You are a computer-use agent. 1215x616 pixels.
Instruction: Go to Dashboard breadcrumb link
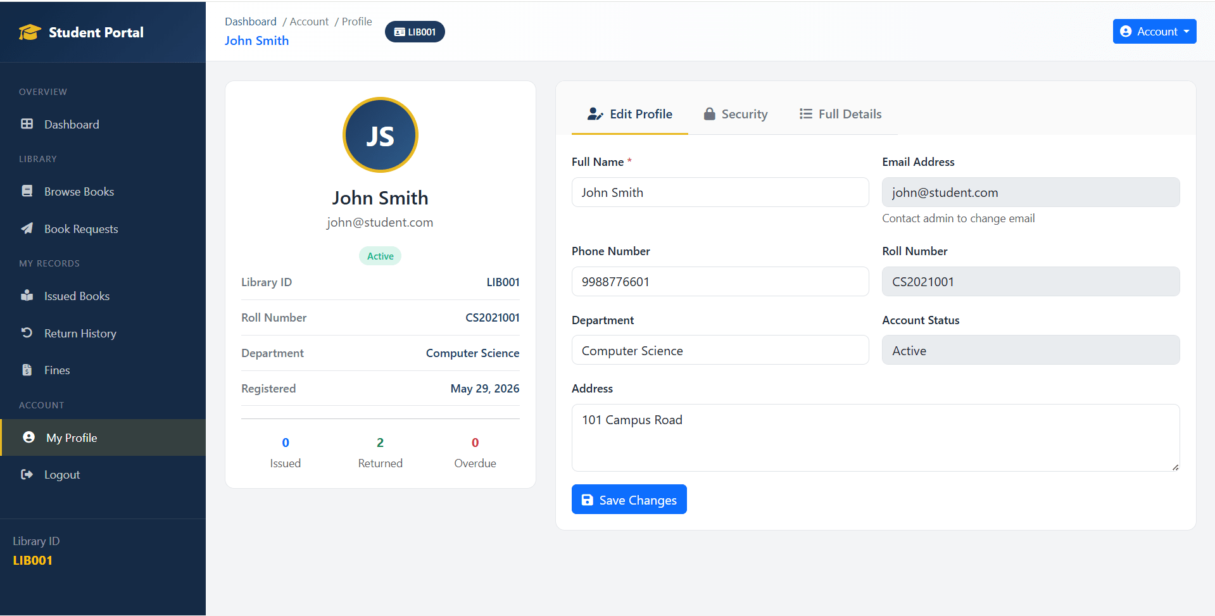pos(251,22)
